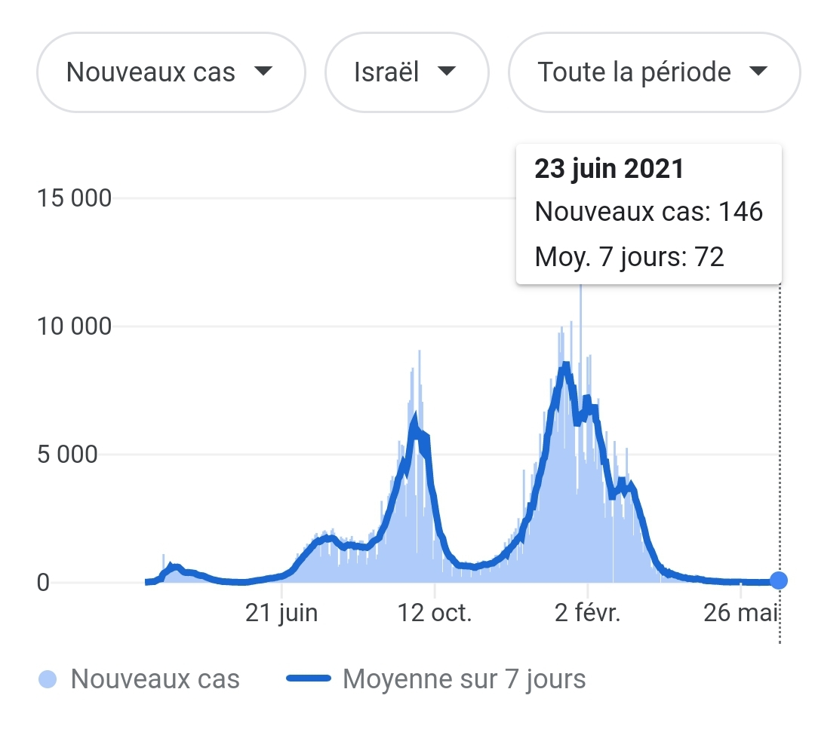
Task: Click the 23 juin 2021 tooltip date
Action: click(609, 169)
